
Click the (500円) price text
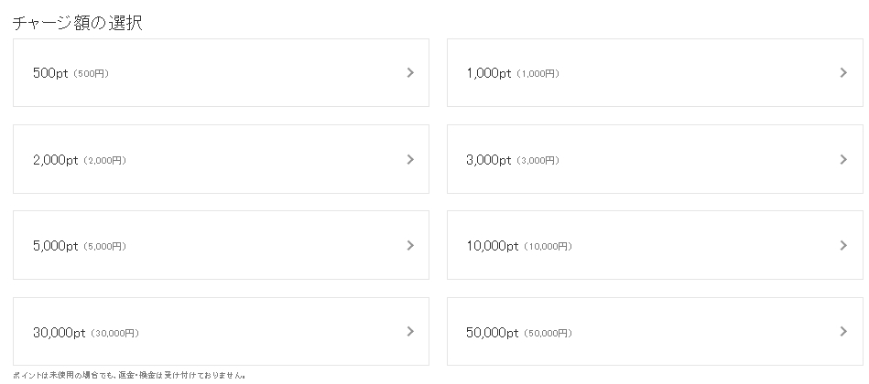pyautogui.click(x=91, y=74)
